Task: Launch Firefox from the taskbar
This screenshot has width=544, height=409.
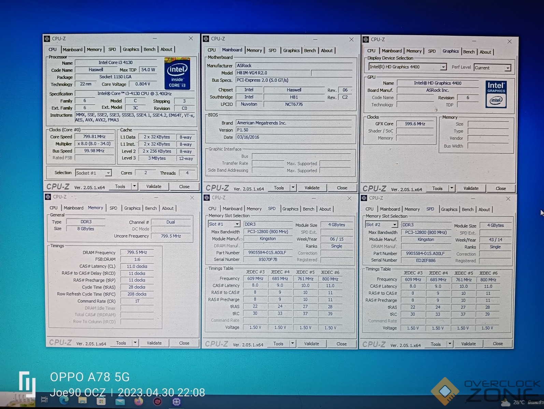Action: tap(139, 401)
